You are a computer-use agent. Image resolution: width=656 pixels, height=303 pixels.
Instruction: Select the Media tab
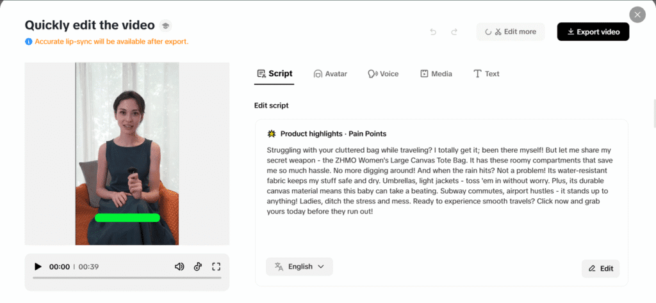[x=436, y=74]
